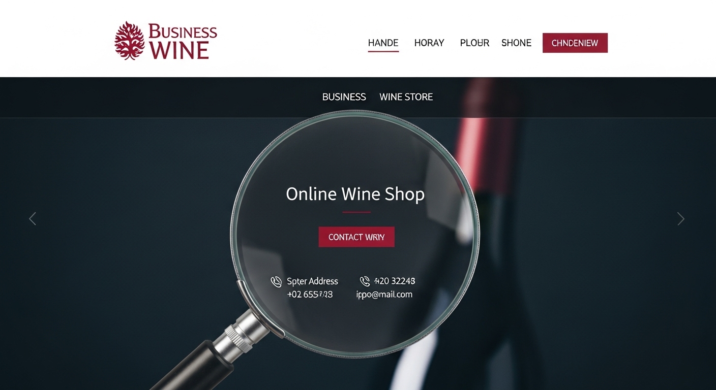716x390 pixels.
Task: Switch to the WINE STORE tab
Action: pos(406,97)
